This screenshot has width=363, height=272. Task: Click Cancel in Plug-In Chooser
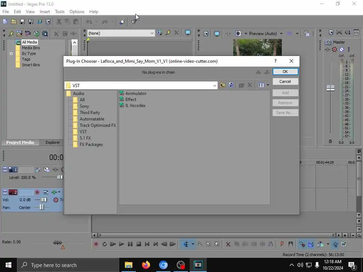(x=285, y=82)
